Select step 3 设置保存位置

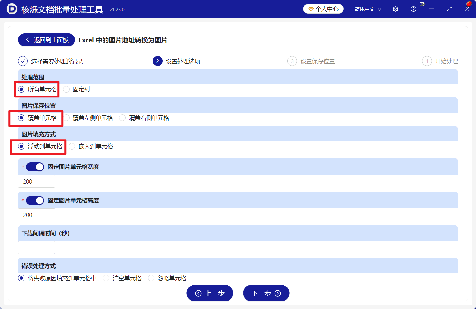point(311,61)
